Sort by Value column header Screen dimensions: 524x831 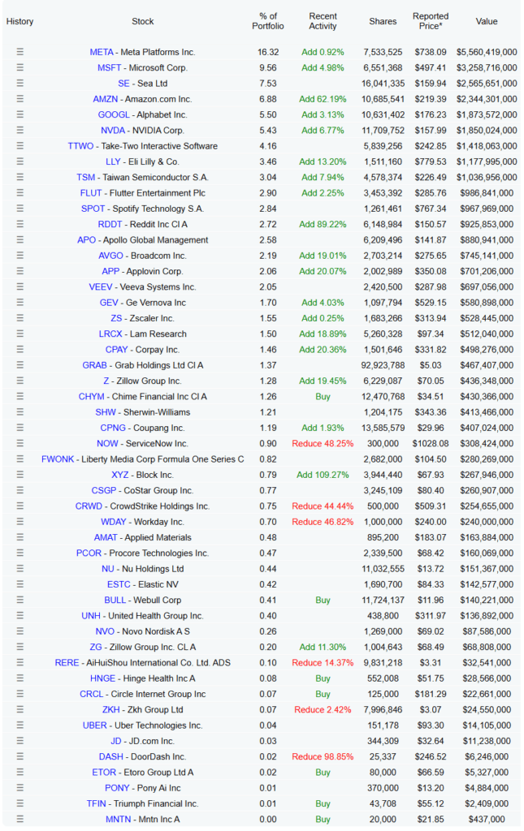[x=487, y=21]
